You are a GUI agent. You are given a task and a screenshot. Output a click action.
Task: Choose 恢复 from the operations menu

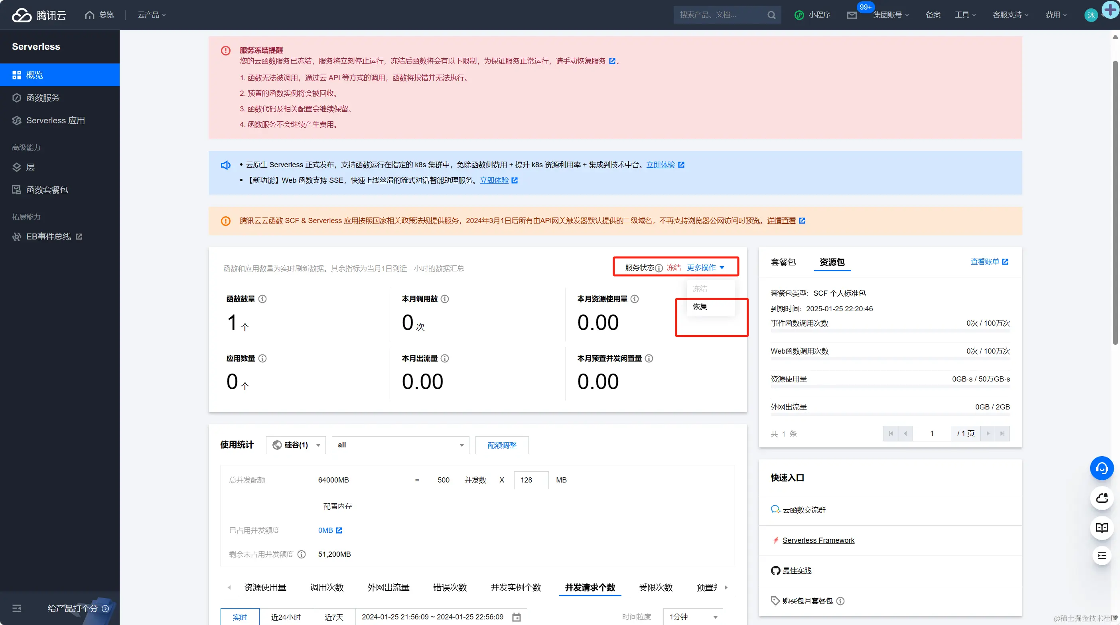pyautogui.click(x=700, y=307)
